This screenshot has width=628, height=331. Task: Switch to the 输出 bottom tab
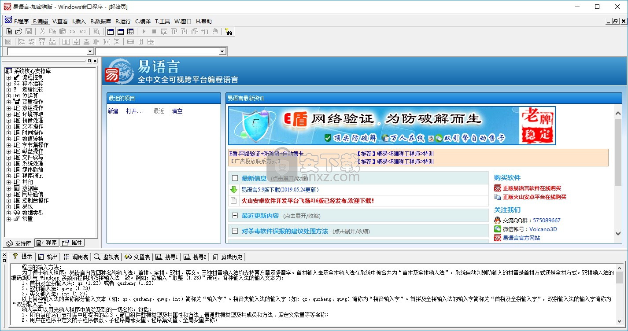(48, 257)
